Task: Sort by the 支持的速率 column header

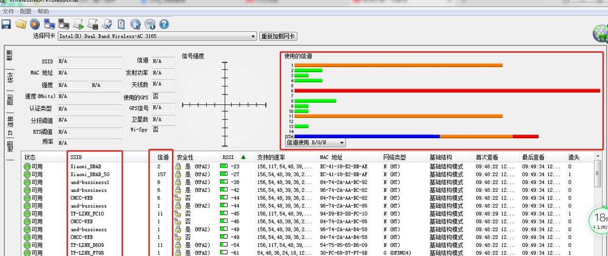Action: tap(286, 157)
